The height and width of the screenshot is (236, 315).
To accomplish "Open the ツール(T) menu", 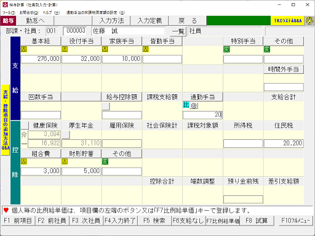I will click(x=9, y=12).
